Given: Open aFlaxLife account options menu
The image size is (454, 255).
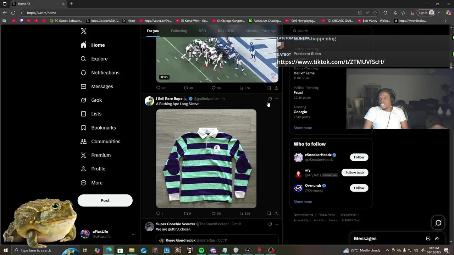Looking at the screenshot, I should click(x=134, y=234).
